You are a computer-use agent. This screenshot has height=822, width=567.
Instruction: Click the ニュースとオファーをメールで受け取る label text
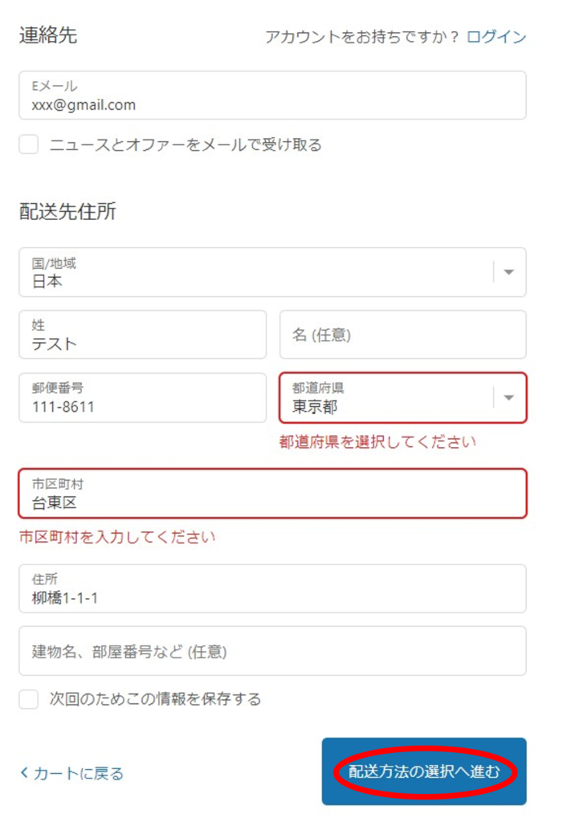click(186, 144)
